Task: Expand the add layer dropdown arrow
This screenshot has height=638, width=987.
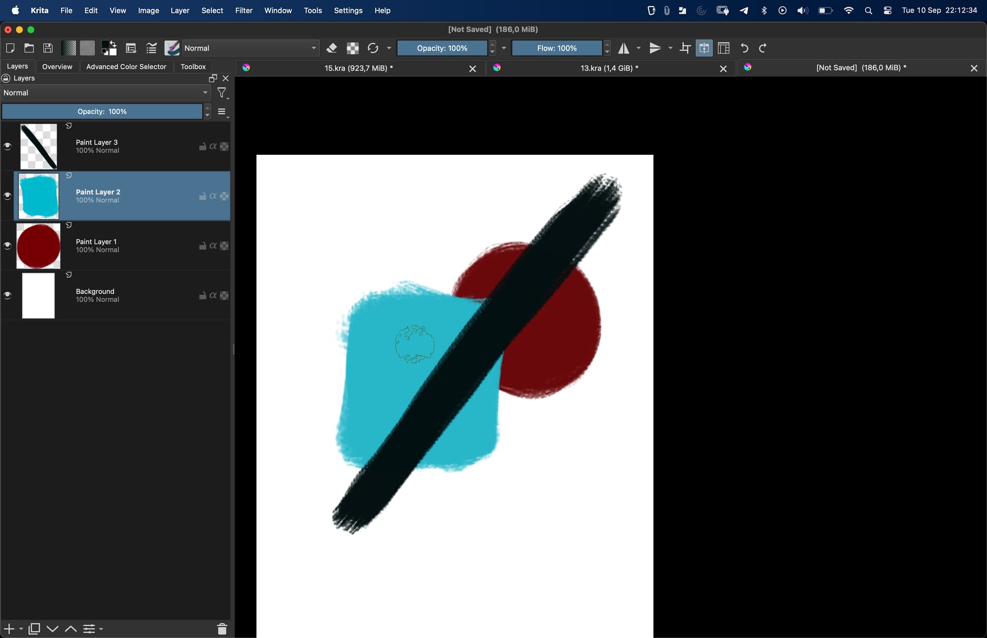Action: pyautogui.click(x=21, y=629)
